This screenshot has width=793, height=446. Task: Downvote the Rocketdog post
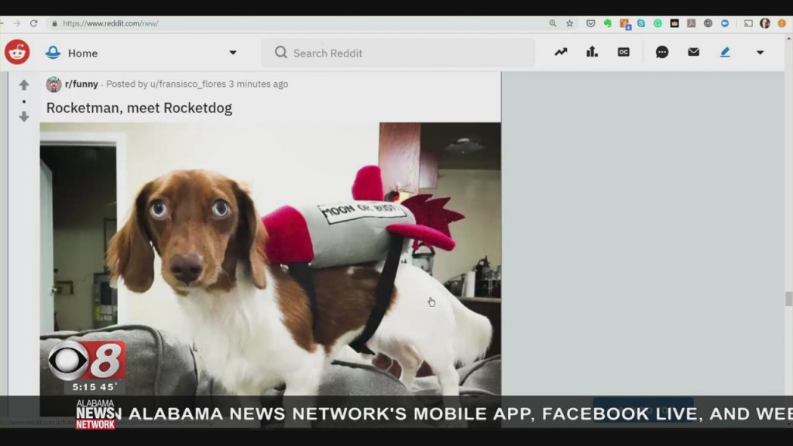pyautogui.click(x=24, y=117)
